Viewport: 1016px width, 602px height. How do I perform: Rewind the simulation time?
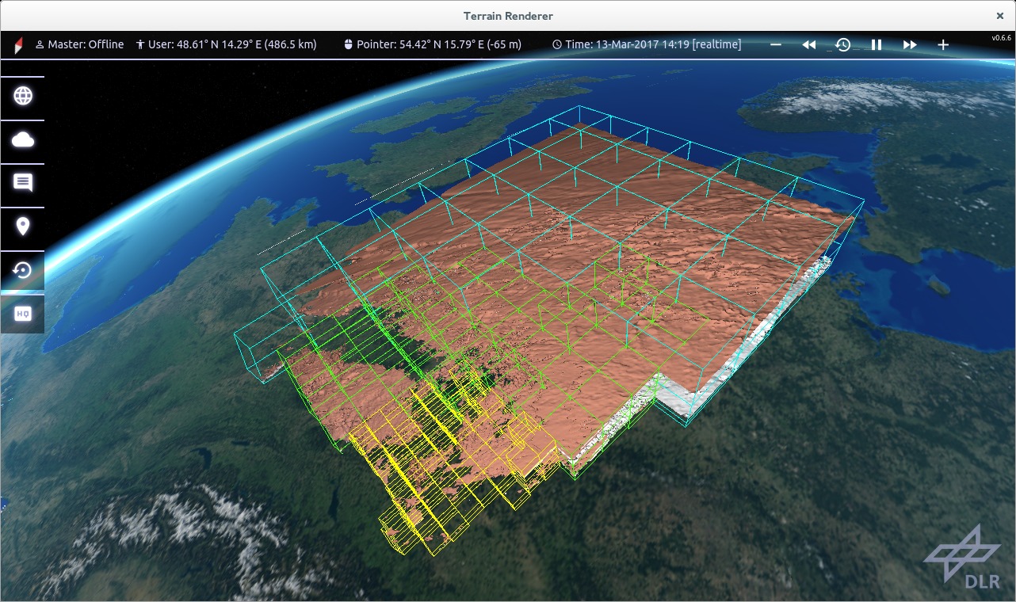coord(808,45)
